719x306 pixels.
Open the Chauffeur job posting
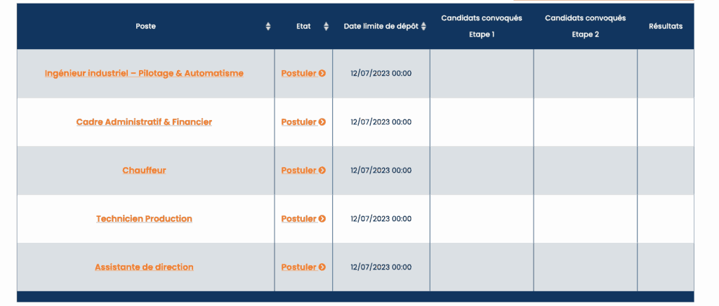(144, 171)
